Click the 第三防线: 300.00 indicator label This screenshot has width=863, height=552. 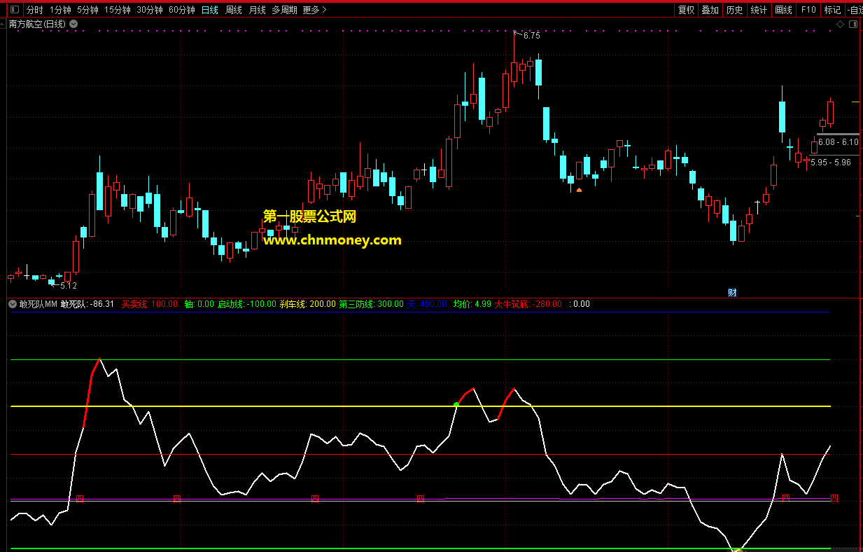coord(371,304)
